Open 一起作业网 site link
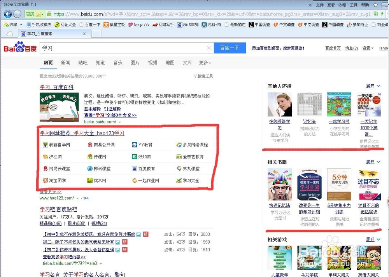Image resolution: width=389 pixels, height=277 pixels. point(145,180)
